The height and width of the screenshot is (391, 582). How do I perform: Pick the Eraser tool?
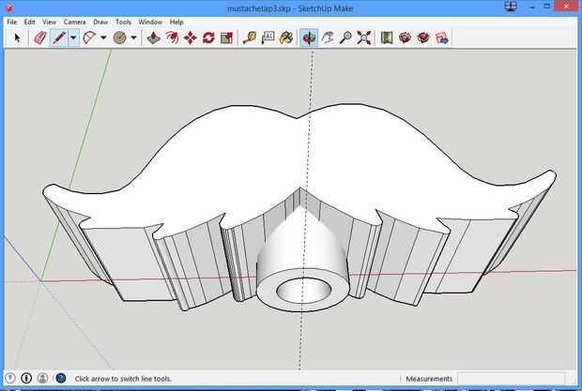(40, 38)
